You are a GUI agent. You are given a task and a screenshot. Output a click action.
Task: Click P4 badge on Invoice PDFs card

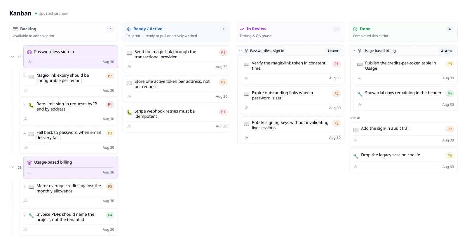[110, 215]
